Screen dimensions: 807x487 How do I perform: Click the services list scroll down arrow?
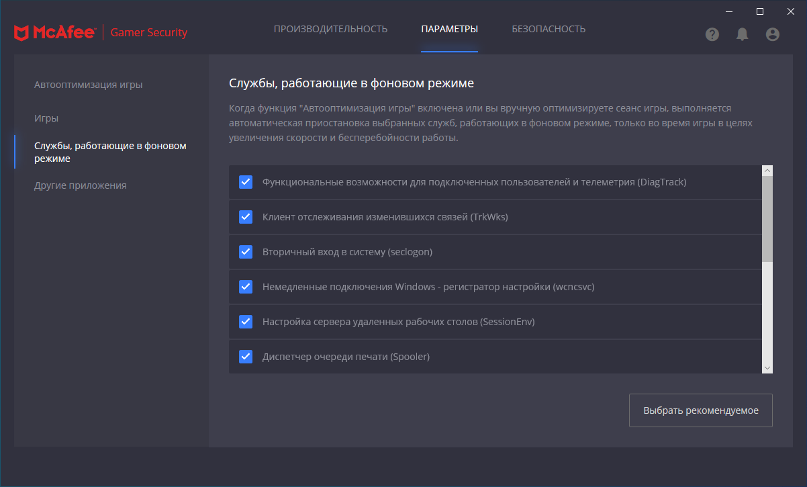point(767,368)
